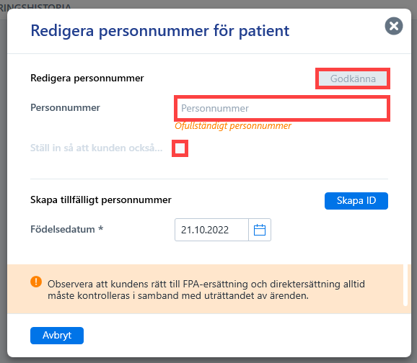The height and width of the screenshot is (363, 417).
Task: Click the 'Ofullständigt personnummer' error message
Action: [233, 125]
